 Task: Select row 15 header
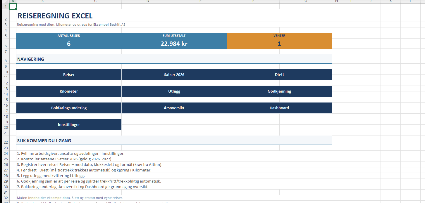(5, 100)
